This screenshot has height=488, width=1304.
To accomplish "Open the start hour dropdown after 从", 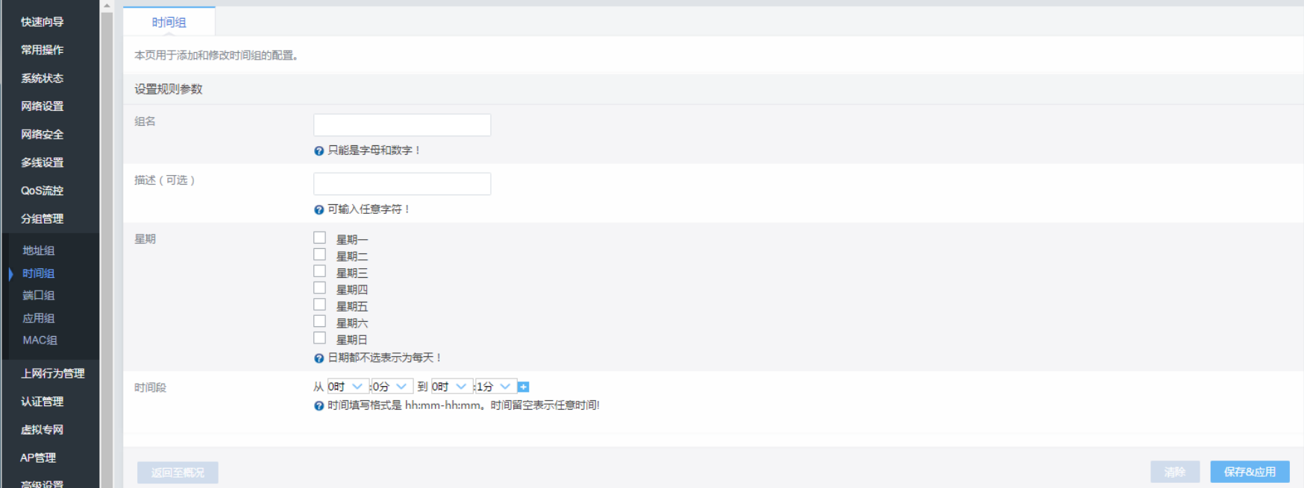I will 345,387.
